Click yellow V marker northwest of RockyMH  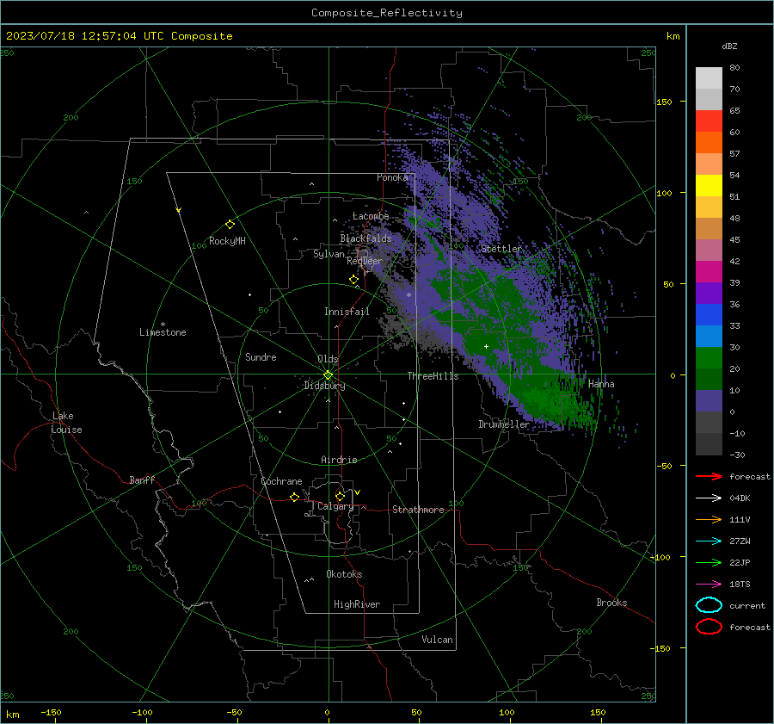[179, 210]
